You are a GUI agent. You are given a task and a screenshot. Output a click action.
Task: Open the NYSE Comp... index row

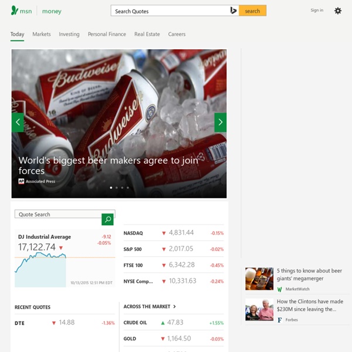[x=174, y=281]
